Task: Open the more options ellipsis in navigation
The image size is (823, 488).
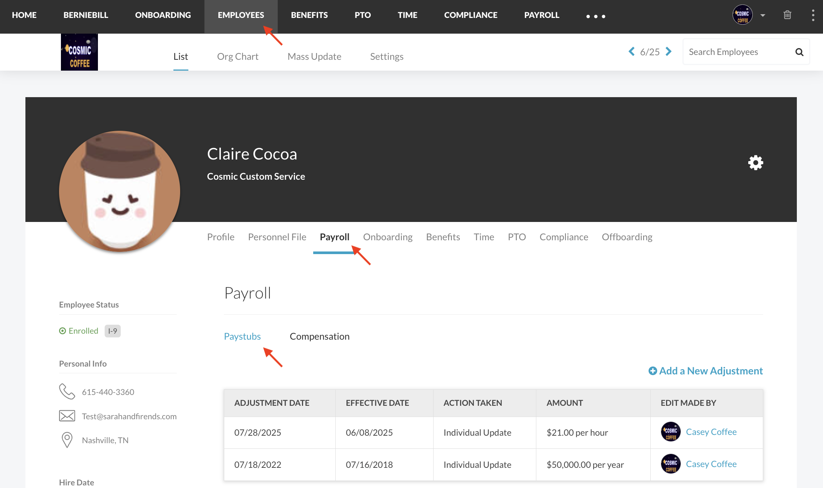Action: tap(595, 16)
